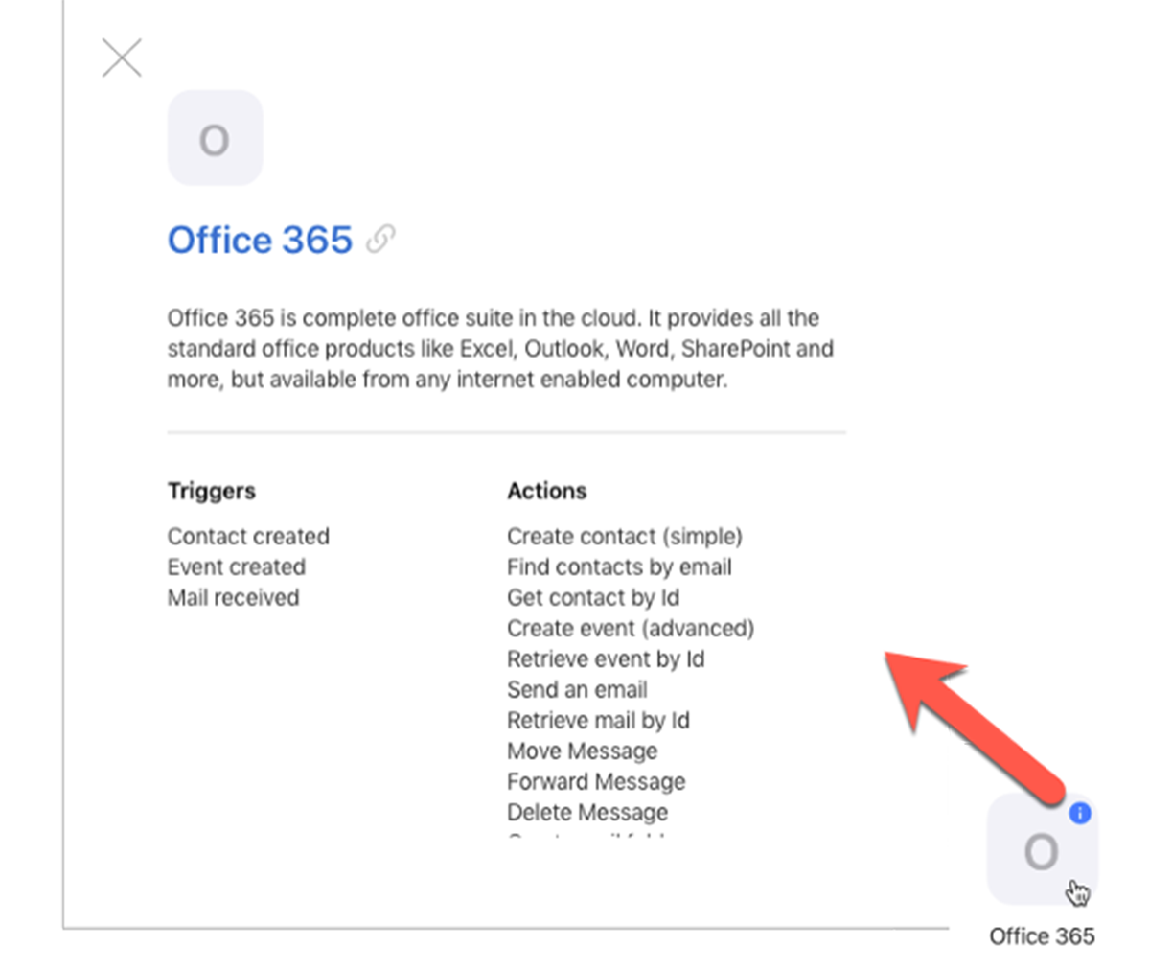Screen dimensions: 1150x970
Task: Select 'Retrieve mail by Id' action
Action: tap(598, 720)
